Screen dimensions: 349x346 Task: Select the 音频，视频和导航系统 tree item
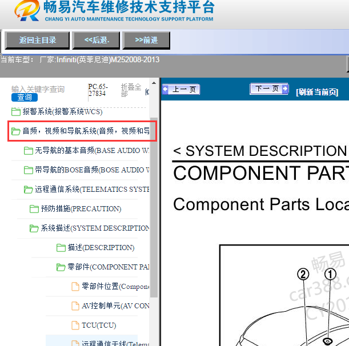pyautogui.click(x=86, y=131)
